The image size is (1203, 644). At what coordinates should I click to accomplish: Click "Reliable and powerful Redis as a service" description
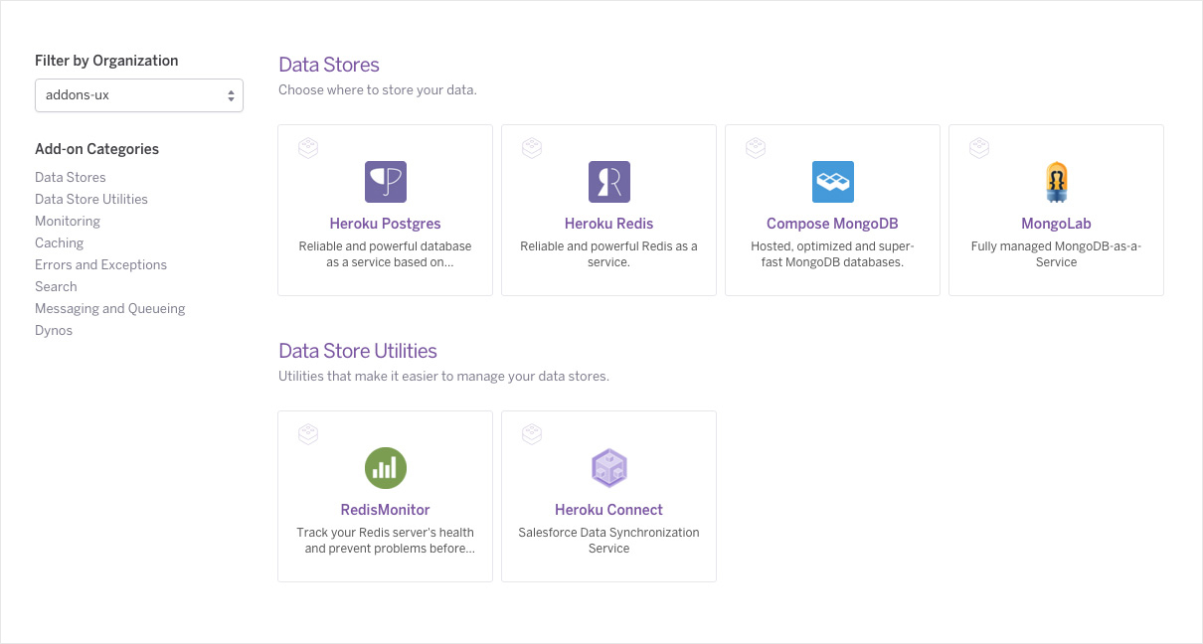(x=609, y=254)
